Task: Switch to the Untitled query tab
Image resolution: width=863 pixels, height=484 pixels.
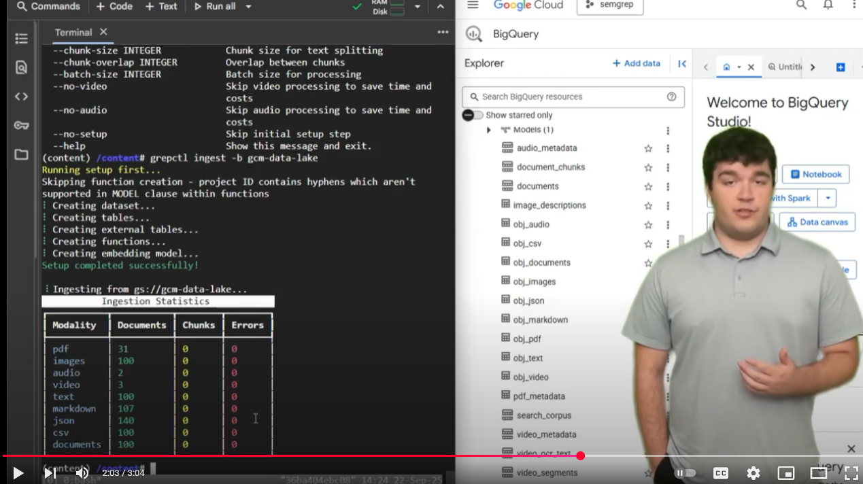Action: [x=785, y=67]
